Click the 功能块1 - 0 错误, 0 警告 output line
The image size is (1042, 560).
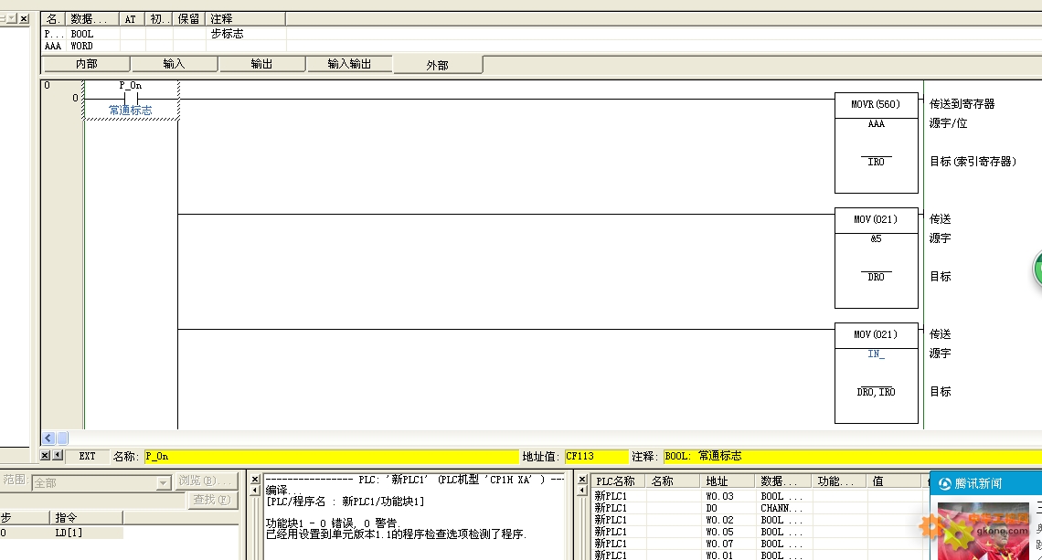click(x=333, y=523)
